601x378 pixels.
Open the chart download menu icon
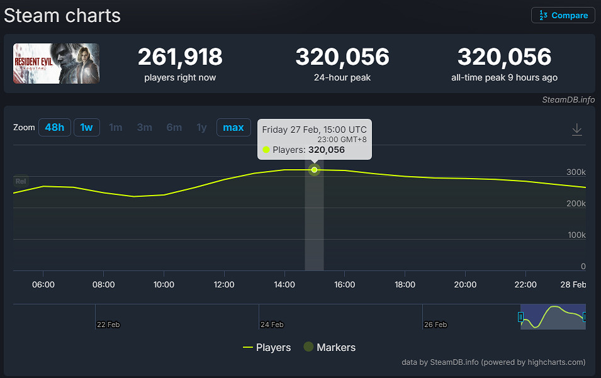[x=576, y=130]
